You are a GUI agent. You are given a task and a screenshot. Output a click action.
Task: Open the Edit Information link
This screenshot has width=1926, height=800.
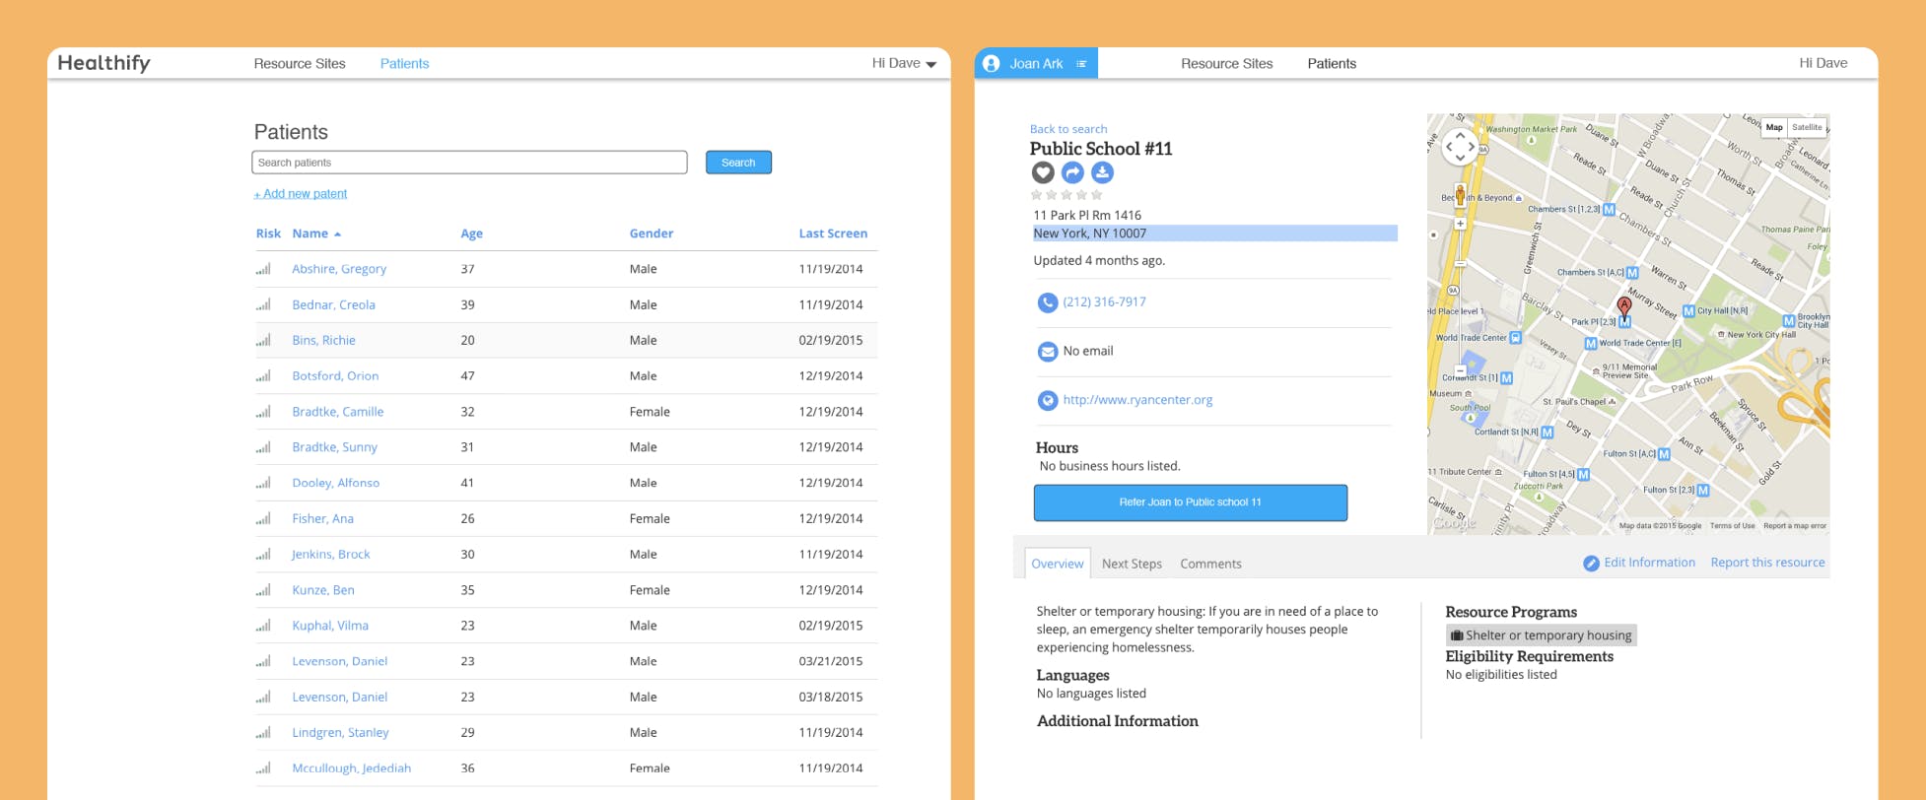(x=1649, y=563)
